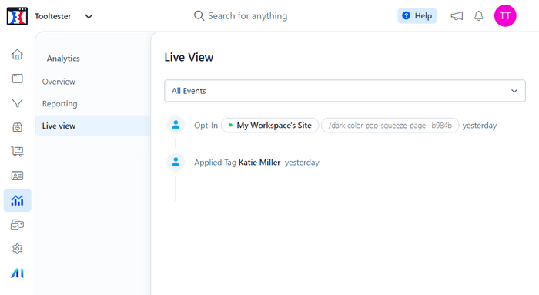Open the Katie Miller contact link
The height and width of the screenshot is (295, 539).
tap(259, 163)
